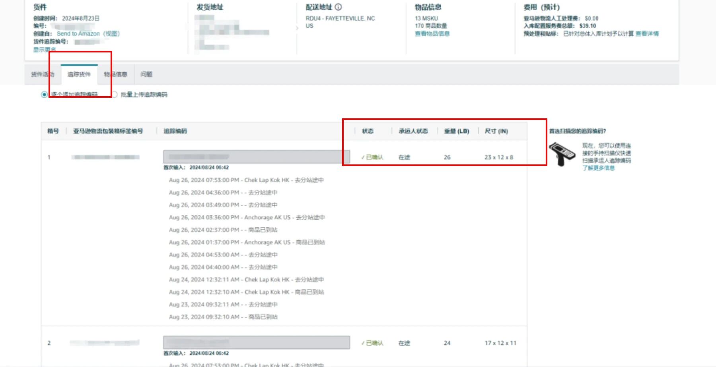Switch to the 货件活动 tab
This screenshot has height=367, width=716.
[x=43, y=74]
